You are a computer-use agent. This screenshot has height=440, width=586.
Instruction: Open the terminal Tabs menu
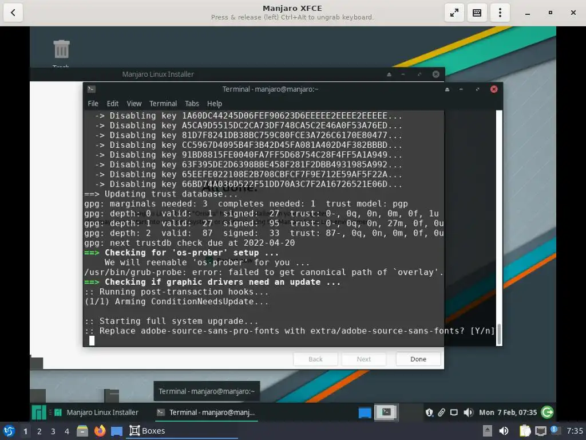(192, 104)
